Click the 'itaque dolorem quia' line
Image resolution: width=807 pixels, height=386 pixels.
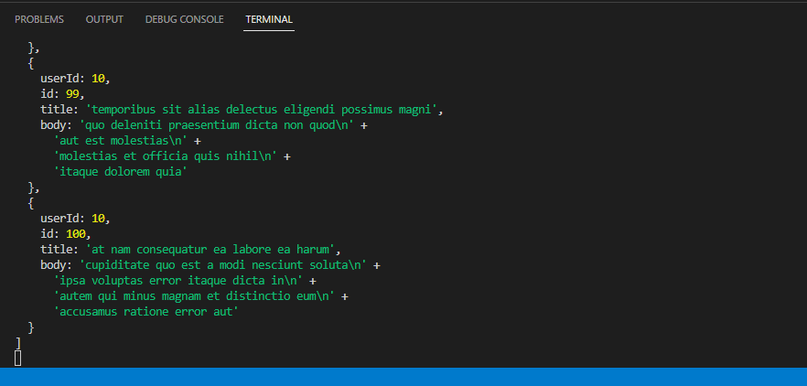(x=120, y=172)
